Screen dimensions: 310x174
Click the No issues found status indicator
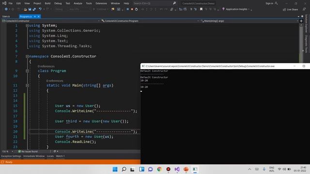coord(28,151)
